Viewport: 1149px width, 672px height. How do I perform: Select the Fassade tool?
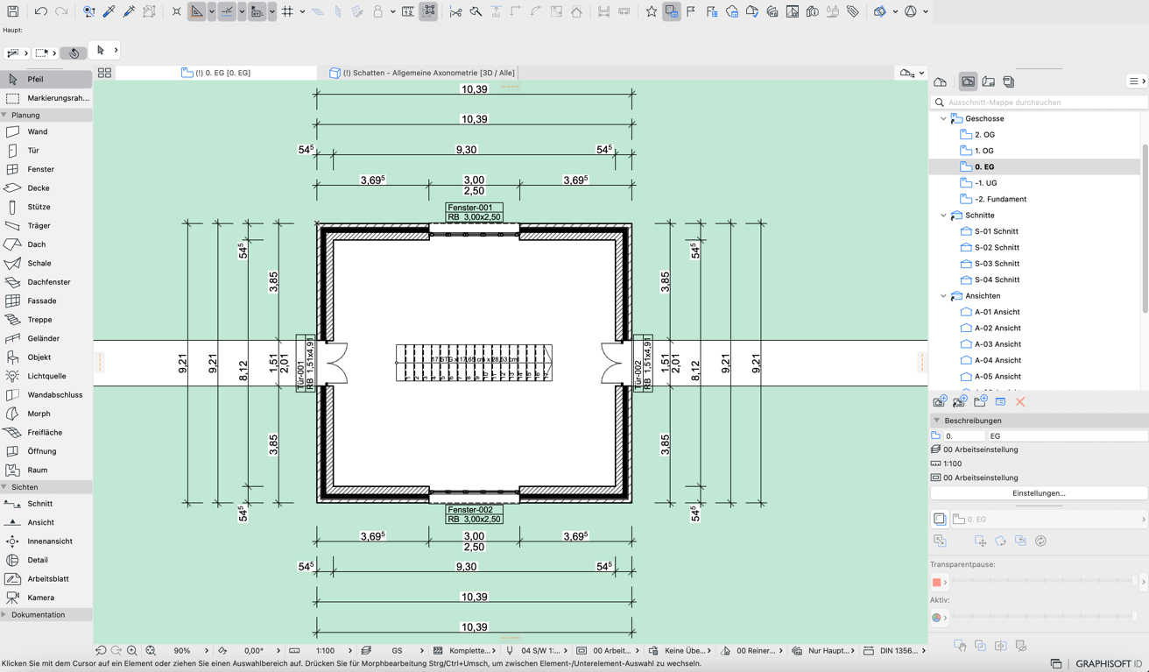click(x=46, y=301)
